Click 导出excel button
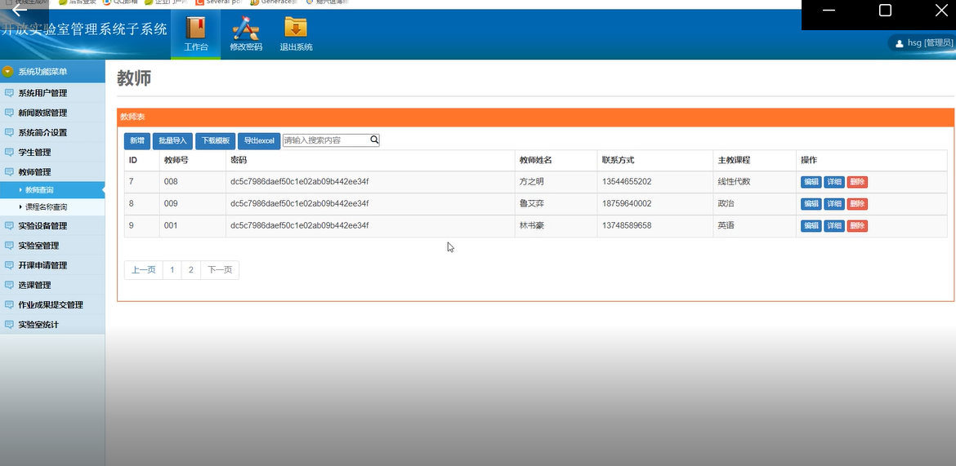This screenshot has height=466, width=956. 259,140
